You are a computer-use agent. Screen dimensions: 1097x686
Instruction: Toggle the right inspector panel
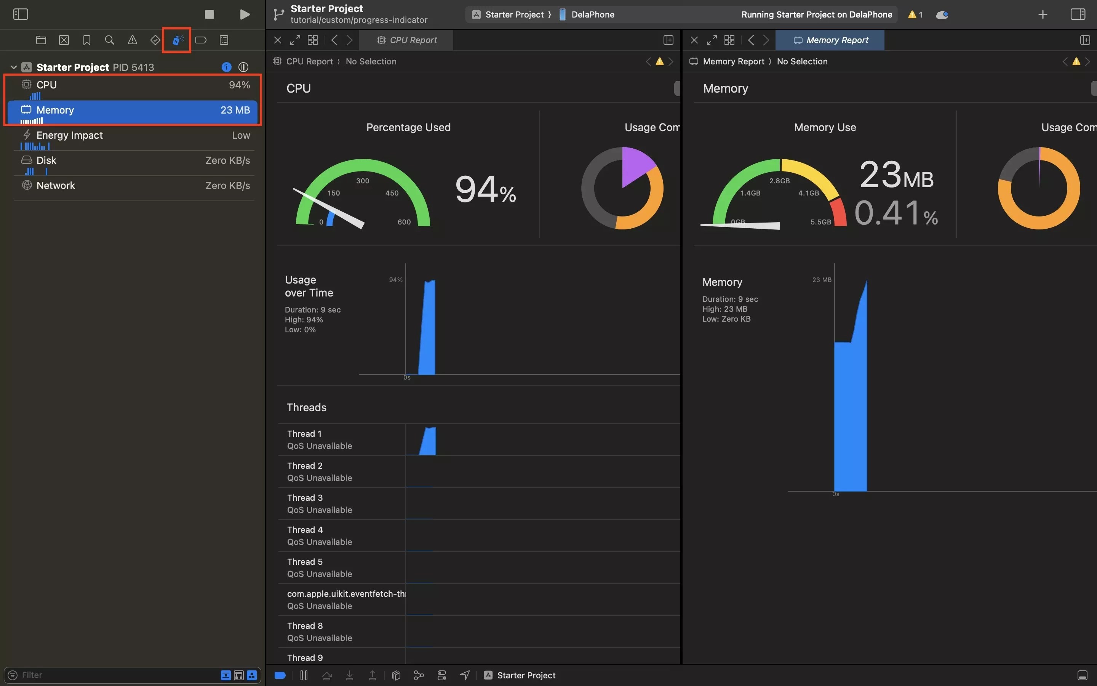(1078, 14)
